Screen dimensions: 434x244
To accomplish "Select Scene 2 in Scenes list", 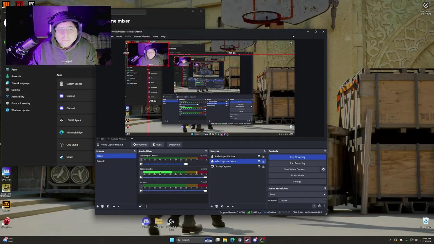I will coord(116,161).
